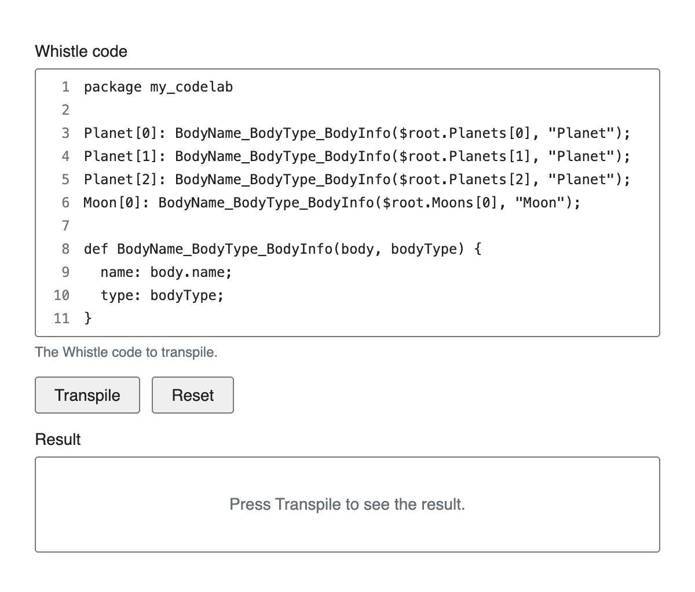Click 'The Whistle code to transpile' help text
Image resolution: width=695 pixels, height=592 pixels.
coord(126,352)
